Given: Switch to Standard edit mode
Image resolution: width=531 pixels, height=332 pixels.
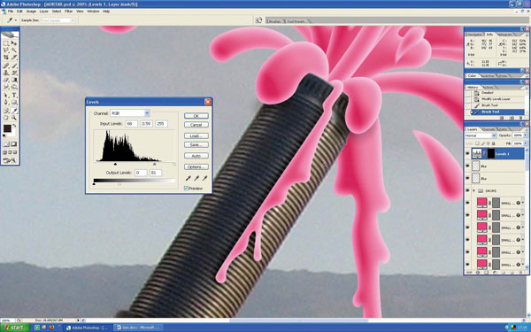Looking at the screenshot, I should tap(6, 144).
